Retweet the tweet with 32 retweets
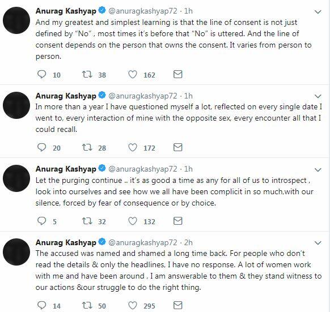 (87, 221)
